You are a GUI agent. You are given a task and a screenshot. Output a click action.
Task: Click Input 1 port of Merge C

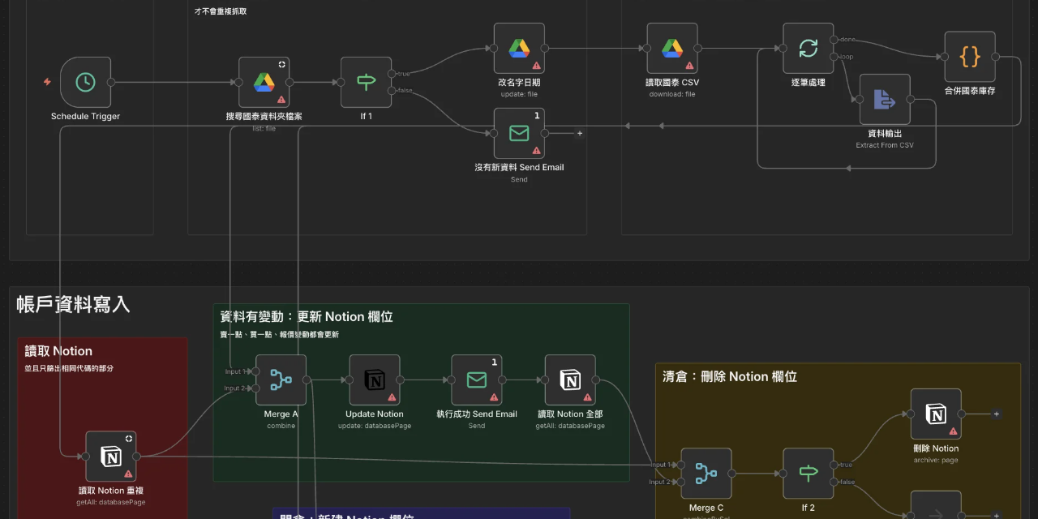click(x=681, y=465)
